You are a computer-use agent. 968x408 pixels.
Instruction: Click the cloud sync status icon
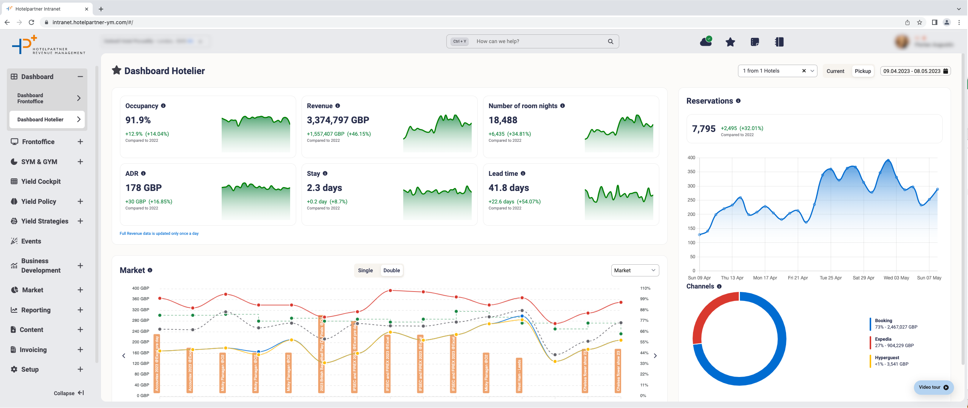706,42
